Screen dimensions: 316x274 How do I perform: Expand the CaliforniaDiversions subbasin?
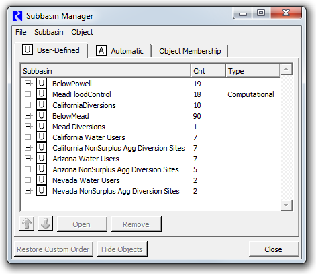point(28,105)
